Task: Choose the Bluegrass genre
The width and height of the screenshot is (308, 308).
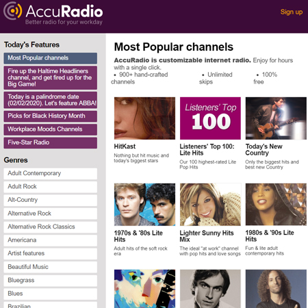Action: pyautogui.click(x=51, y=281)
